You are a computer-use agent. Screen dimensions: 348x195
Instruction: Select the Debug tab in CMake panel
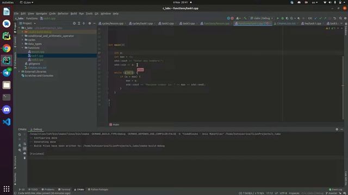36,129
